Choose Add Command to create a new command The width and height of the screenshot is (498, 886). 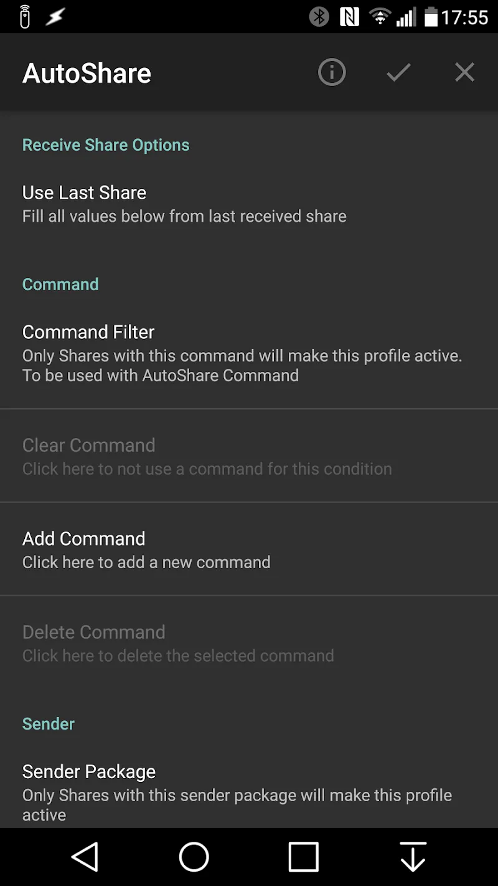[x=146, y=548]
